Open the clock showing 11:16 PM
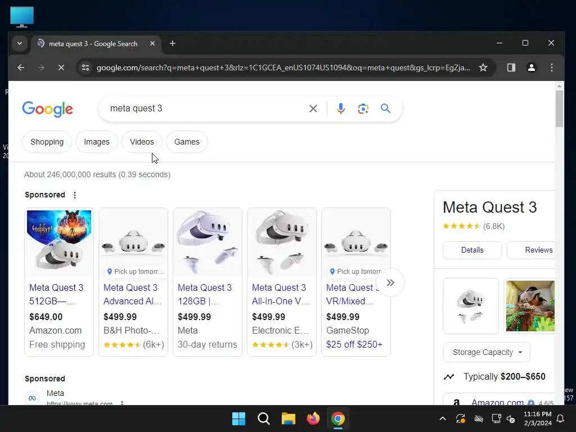Viewport: 576px width, 432px height. point(537,418)
